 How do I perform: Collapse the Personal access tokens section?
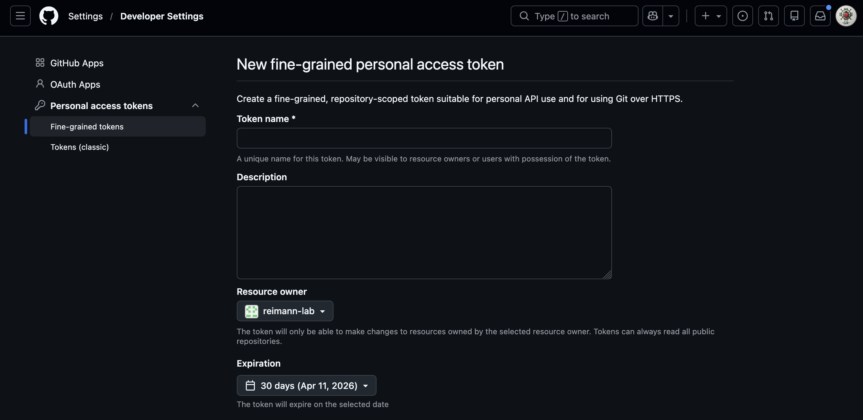tap(195, 105)
